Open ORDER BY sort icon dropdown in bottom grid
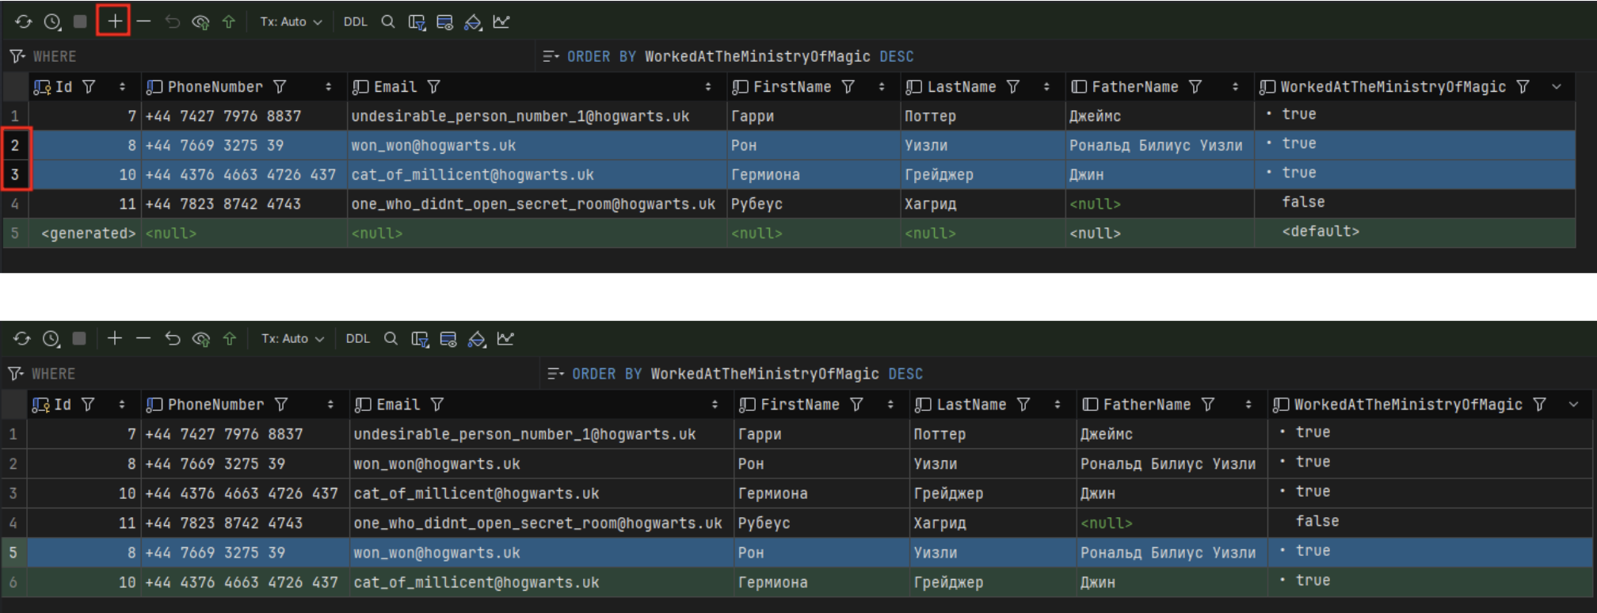Screen dimensions: 1597x613 (x=555, y=374)
